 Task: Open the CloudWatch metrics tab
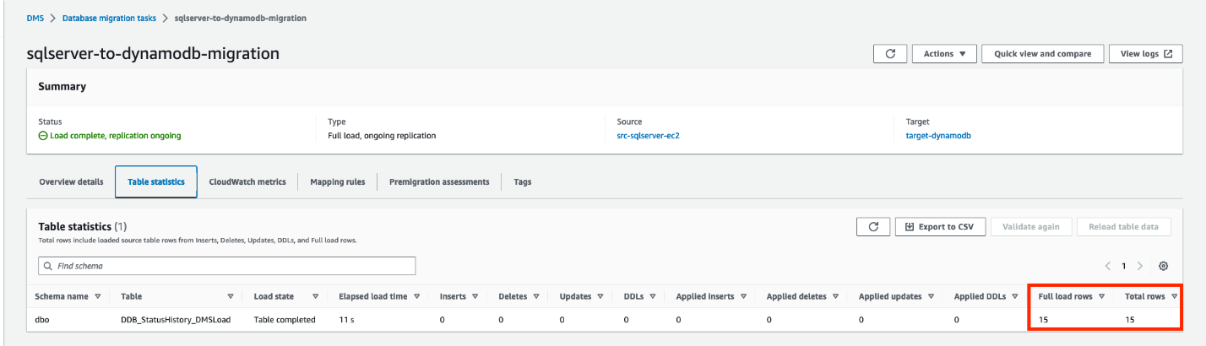pyautogui.click(x=247, y=181)
